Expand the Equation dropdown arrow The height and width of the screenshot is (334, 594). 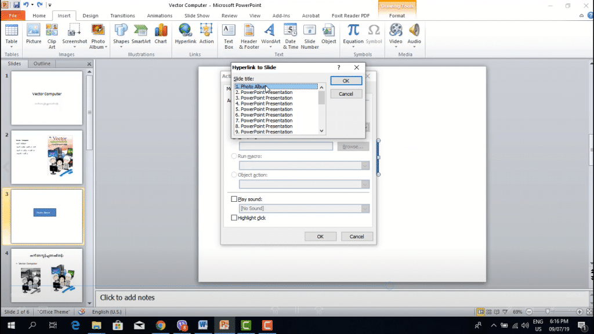pyautogui.click(x=353, y=47)
